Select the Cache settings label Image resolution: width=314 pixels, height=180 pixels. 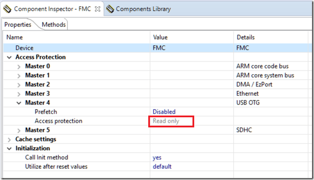[x=36, y=139]
